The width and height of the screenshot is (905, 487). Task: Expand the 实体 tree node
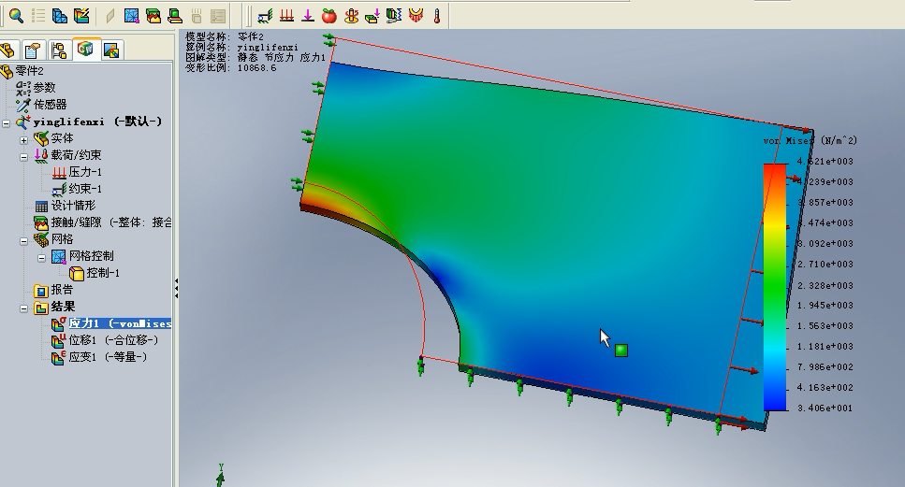pyautogui.click(x=23, y=138)
